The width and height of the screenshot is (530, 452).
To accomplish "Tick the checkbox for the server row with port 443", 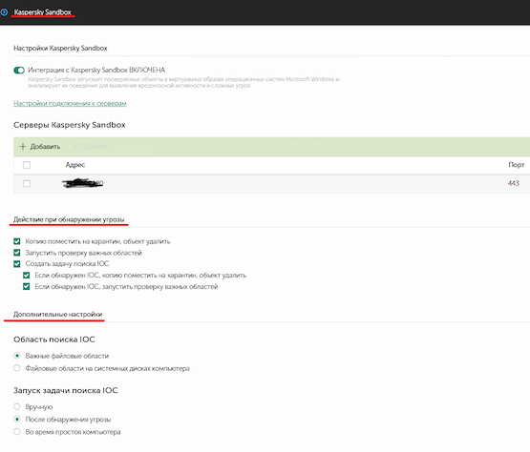I will tap(27, 184).
